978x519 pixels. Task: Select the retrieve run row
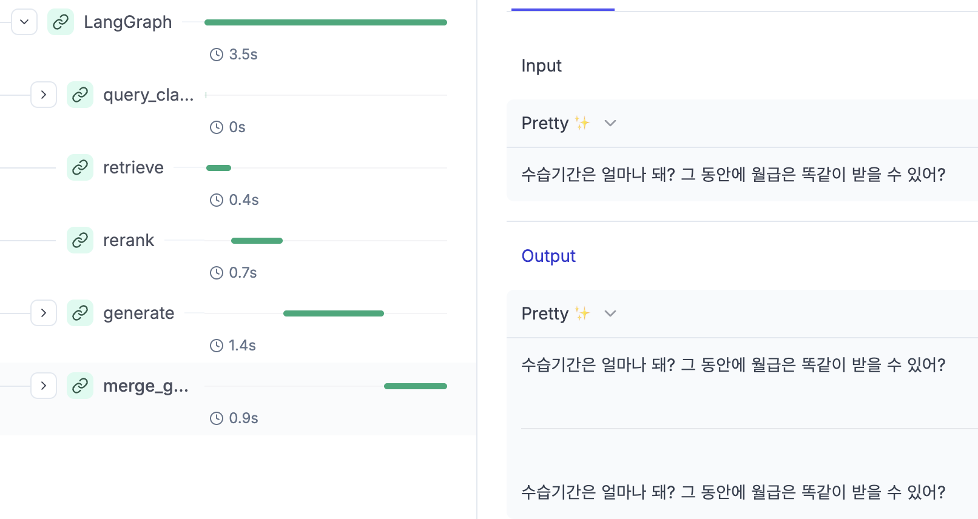point(238,181)
